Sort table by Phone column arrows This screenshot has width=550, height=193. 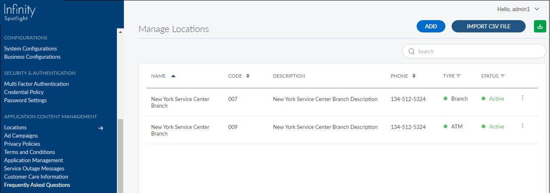[414, 76]
